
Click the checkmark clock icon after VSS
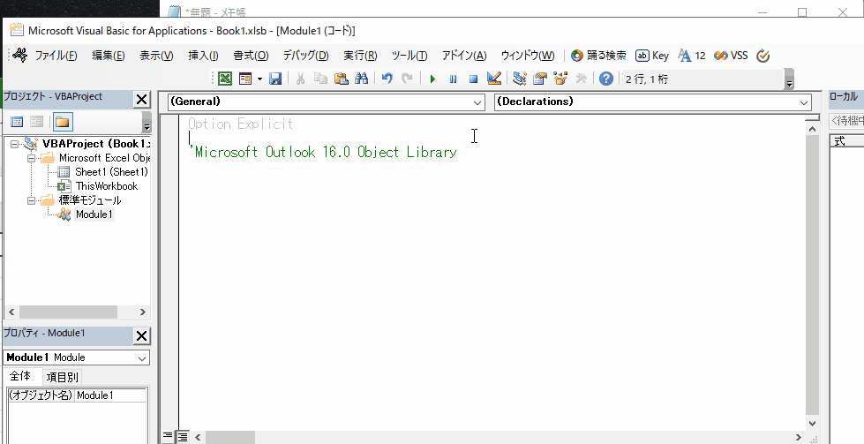(x=763, y=55)
